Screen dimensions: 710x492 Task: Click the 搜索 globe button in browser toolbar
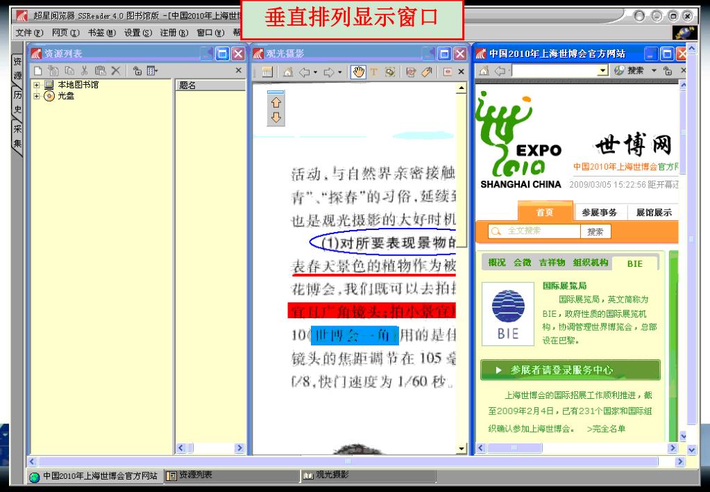[629, 70]
